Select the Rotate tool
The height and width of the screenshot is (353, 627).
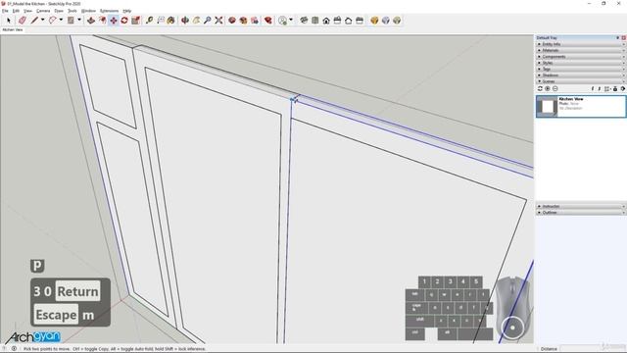pos(124,20)
